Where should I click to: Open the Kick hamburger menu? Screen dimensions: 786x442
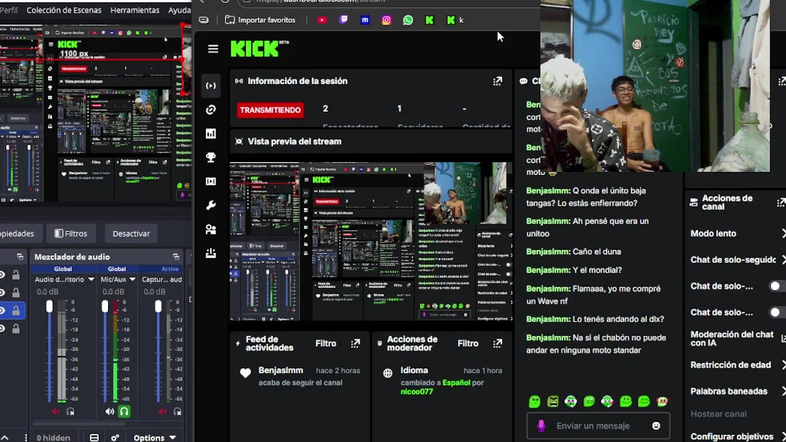pyautogui.click(x=213, y=49)
